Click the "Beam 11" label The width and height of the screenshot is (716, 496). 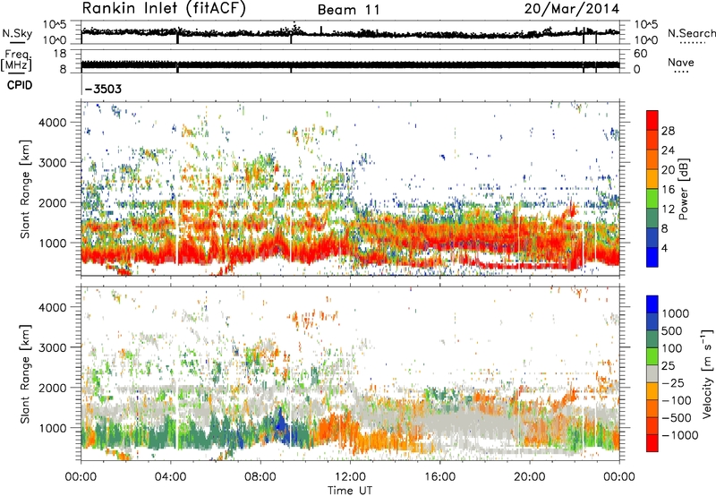point(349,10)
